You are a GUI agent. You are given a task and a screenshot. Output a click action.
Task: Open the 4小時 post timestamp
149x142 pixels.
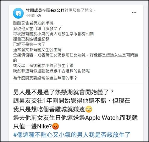pyautogui.click(x=30, y=16)
